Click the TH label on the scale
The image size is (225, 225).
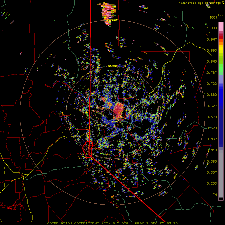215,195
